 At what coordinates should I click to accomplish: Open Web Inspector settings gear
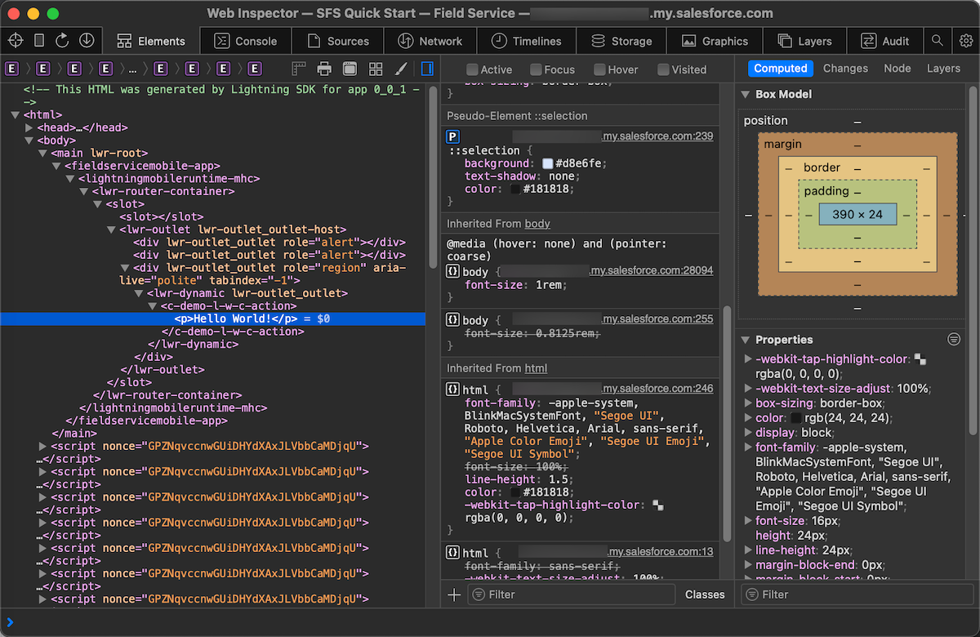point(966,41)
